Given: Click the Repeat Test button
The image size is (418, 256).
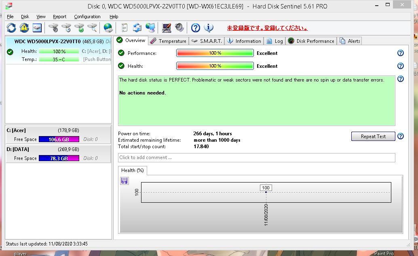Looking at the screenshot, I should (x=373, y=136).
